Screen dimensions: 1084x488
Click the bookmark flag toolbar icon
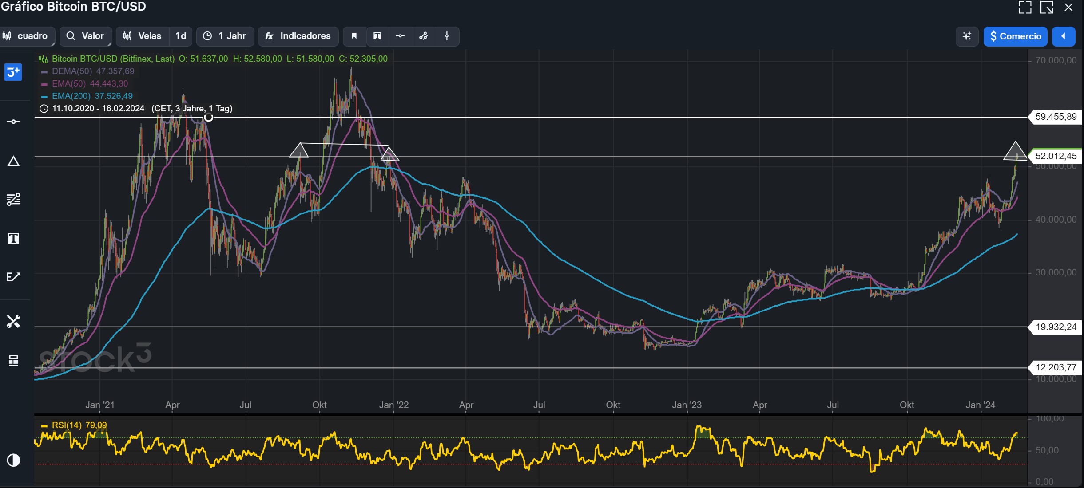tap(354, 36)
